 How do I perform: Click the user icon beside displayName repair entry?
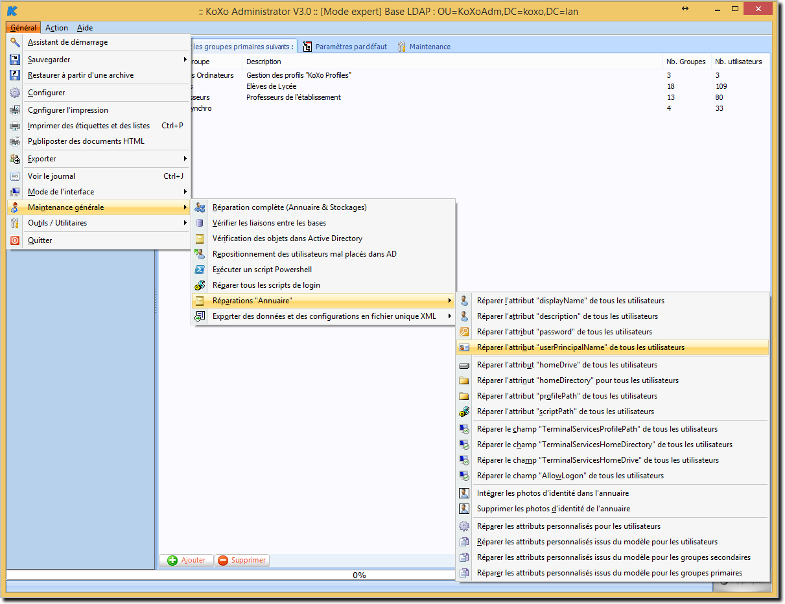click(x=464, y=301)
